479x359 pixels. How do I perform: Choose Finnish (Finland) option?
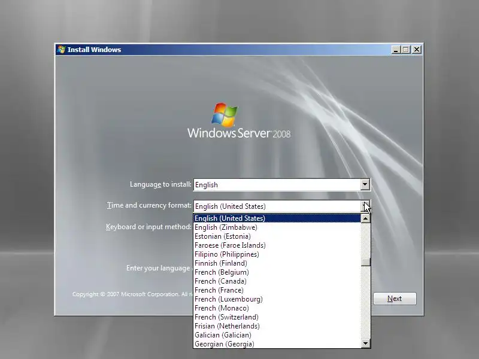[277, 263]
